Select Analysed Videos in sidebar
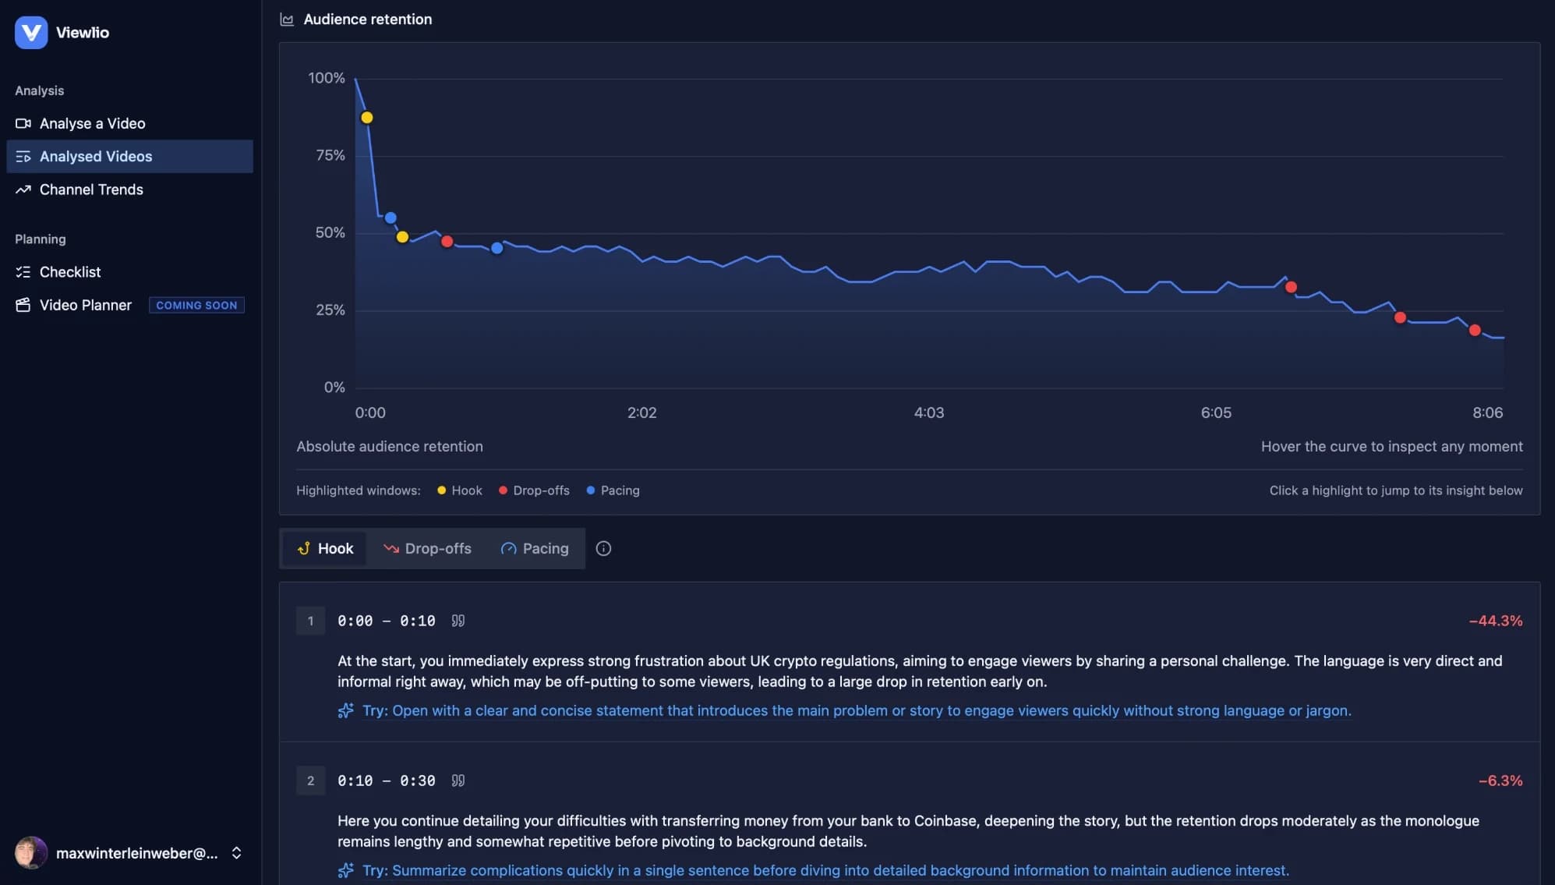The image size is (1555, 885). coord(129,156)
